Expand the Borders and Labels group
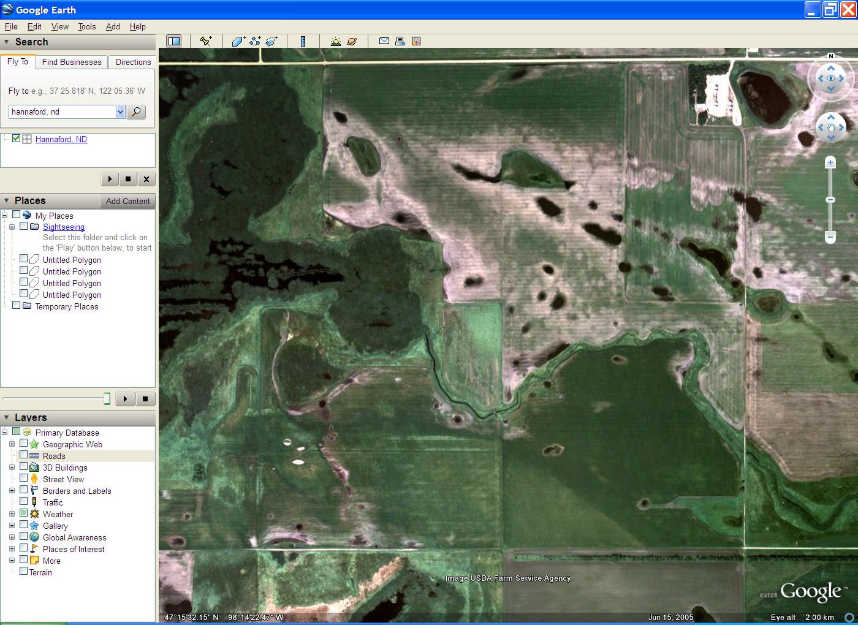This screenshot has height=625, width=858. [x=12, y=491]
